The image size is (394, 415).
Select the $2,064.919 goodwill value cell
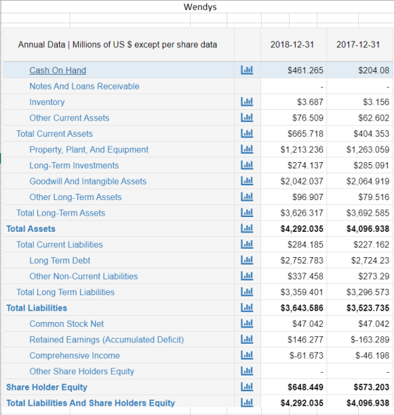pyautogui.click(x=360, y=181)
